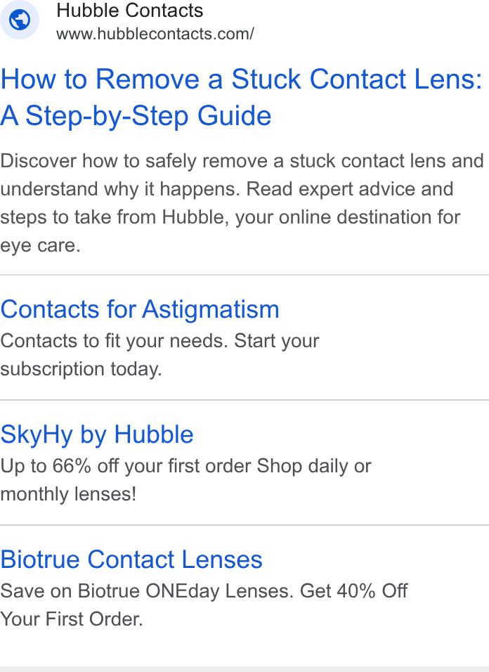Open the Contacts for Astigmatism sitelink
The height and width of the screenshot is (672, 489).
point(140,309)
